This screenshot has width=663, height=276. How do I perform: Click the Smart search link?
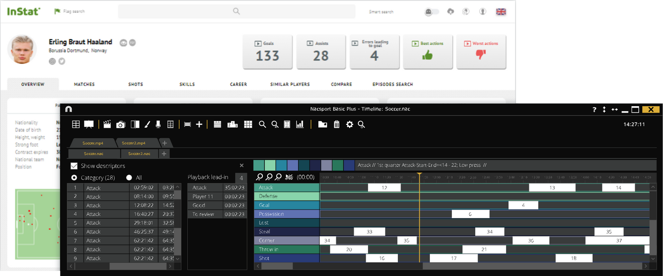point(381,12)
